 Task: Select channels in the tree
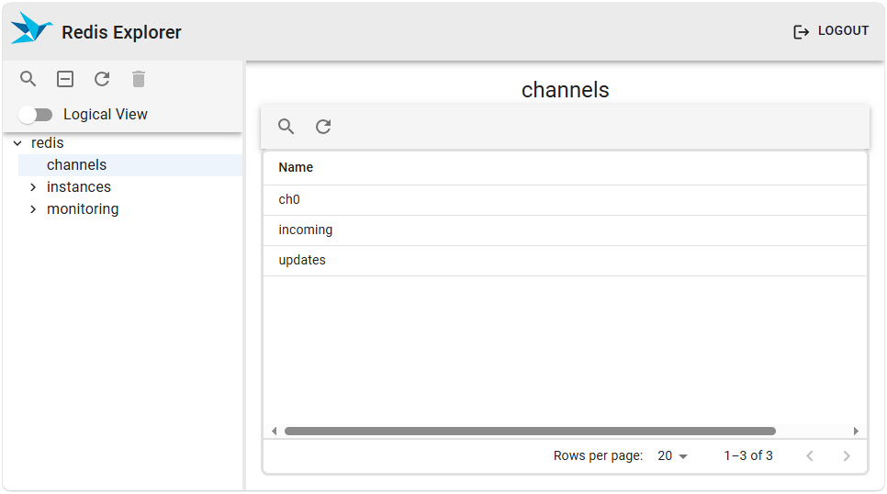(77, 165)
